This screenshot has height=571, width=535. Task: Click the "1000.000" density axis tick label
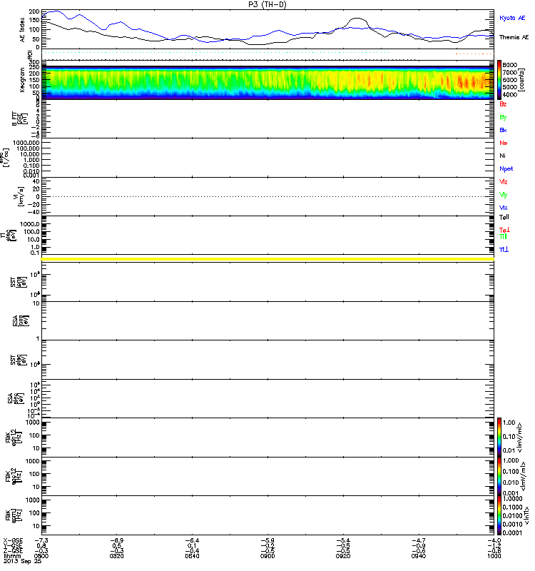click(26, 143)
